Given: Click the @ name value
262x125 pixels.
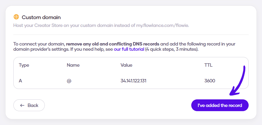Looking at the screenshot, I should pos(69,81).
